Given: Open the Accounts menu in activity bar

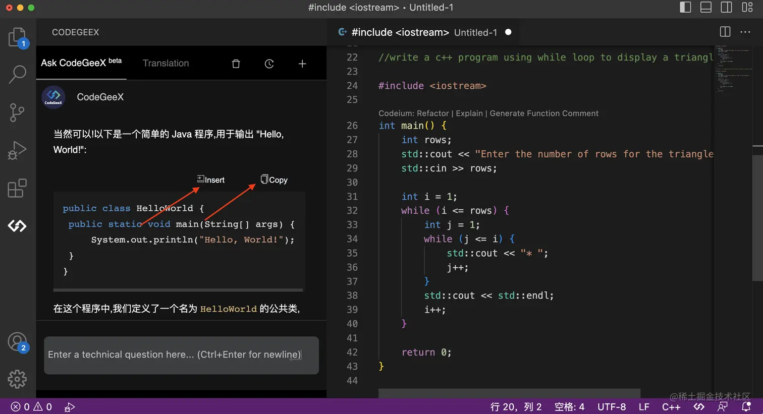Looking at the screenshot, I should [17, 342].
